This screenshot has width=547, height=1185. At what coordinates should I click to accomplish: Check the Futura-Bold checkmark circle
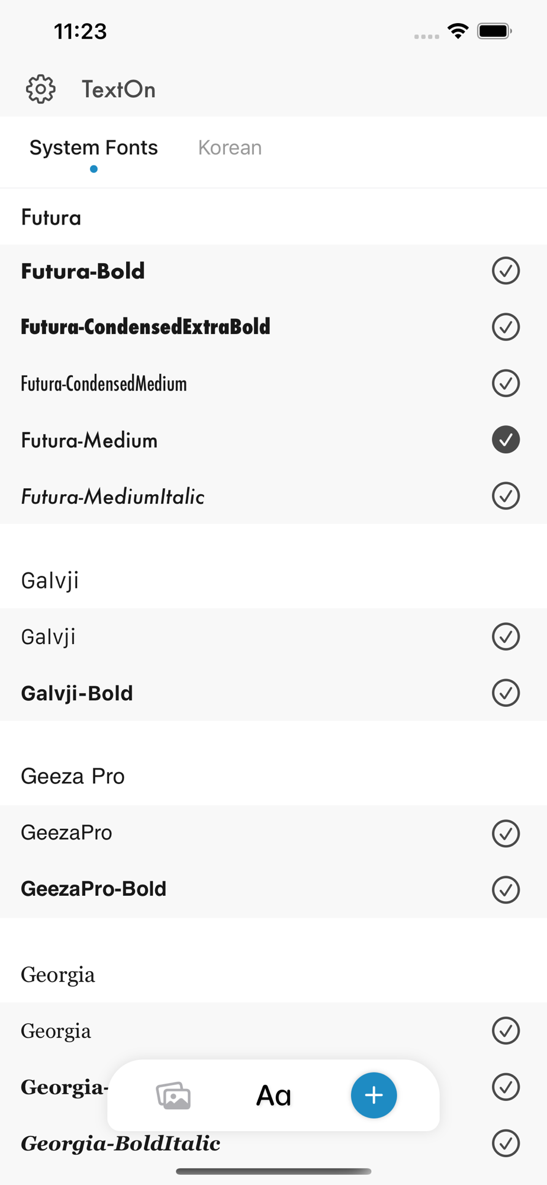tap(506, 271)
